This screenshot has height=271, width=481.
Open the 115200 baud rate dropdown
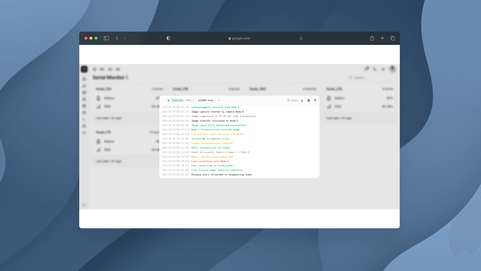click(x=209, y=100)
